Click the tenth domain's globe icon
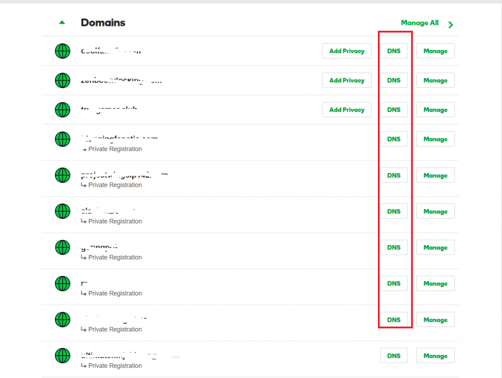This screenshot has width=502, height=378. pos(62,355)
